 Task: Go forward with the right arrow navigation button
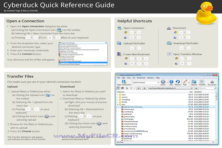point(144,88)
